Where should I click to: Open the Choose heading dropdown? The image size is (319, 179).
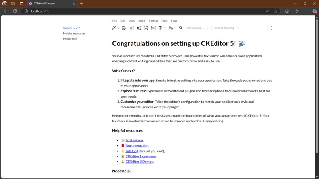click(226, 28)
